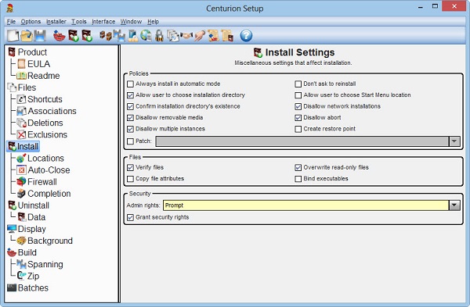This screenshot has height=307, width=470.
Task: Click the red boat Build toolbar icon
Action: coord(60,36)
